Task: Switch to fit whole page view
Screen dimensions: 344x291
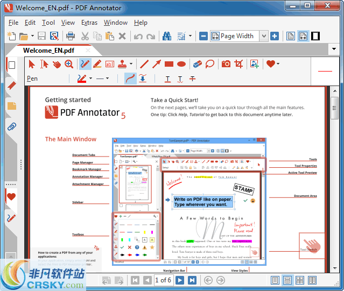Action: point(291,36)
